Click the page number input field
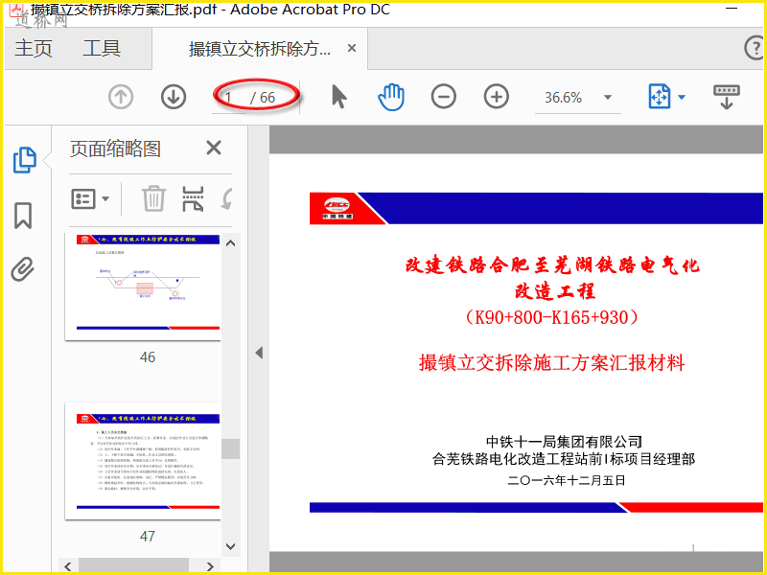Screen dimensions: 767x575 coord(229,98)
